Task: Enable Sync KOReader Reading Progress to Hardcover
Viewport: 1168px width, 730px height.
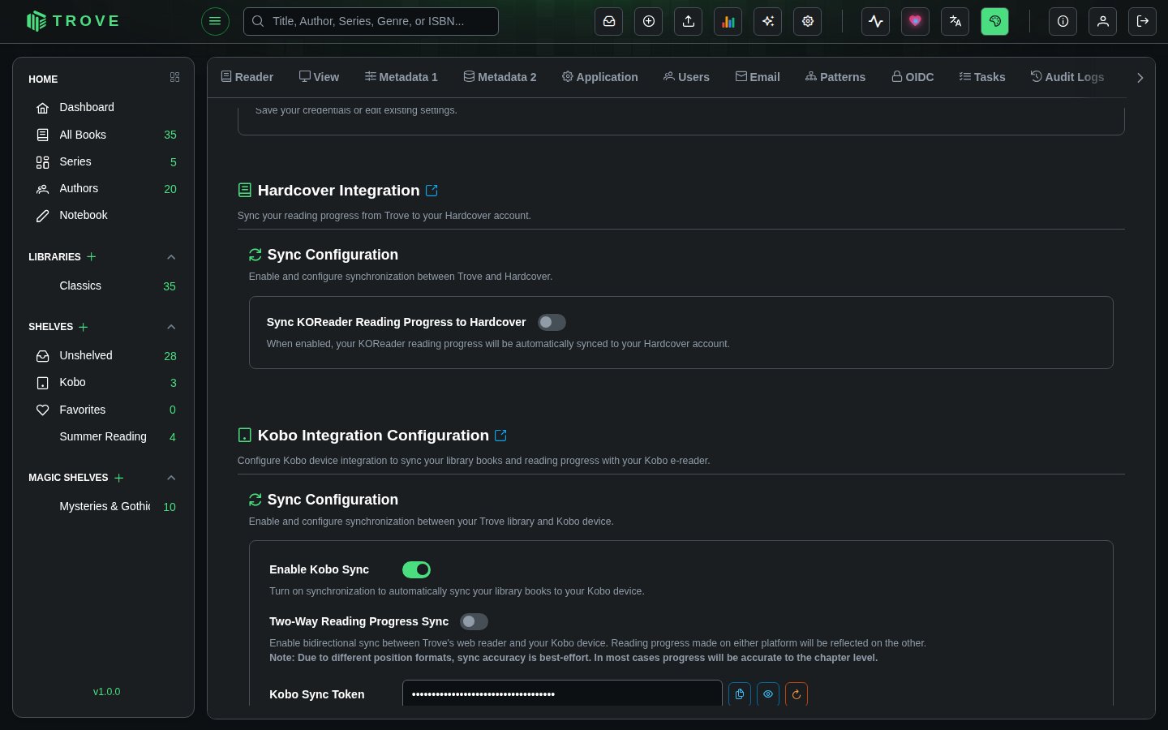Action: [552, 323]
